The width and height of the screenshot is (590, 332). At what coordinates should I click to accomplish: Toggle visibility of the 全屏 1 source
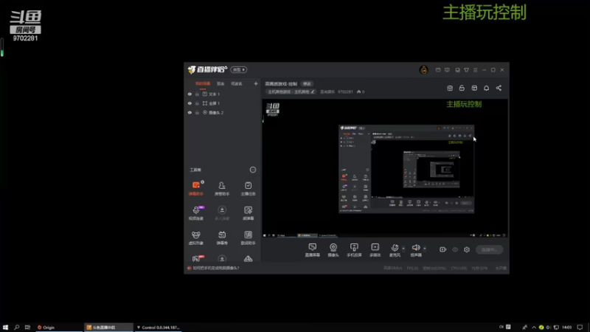pos(190,103)
